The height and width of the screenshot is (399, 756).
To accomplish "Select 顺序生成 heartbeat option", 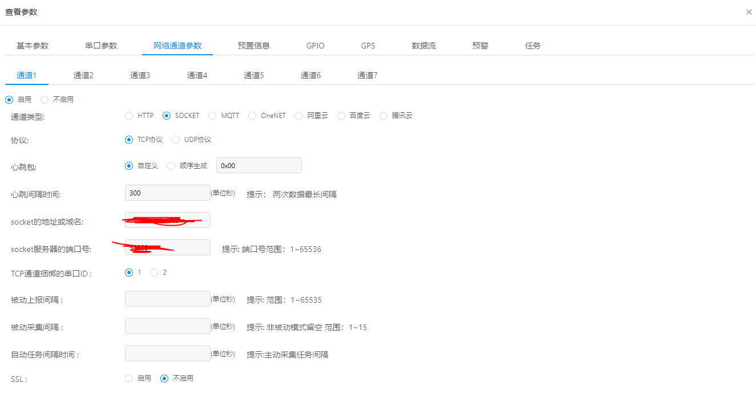I will tap(171, 166).
